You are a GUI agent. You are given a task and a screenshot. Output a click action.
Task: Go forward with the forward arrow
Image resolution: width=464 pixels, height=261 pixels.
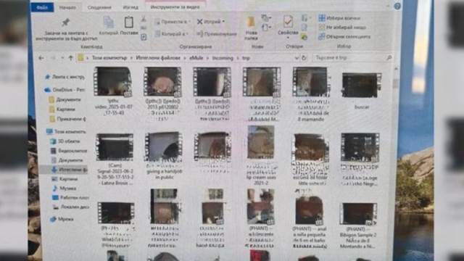tap(53, 58)
